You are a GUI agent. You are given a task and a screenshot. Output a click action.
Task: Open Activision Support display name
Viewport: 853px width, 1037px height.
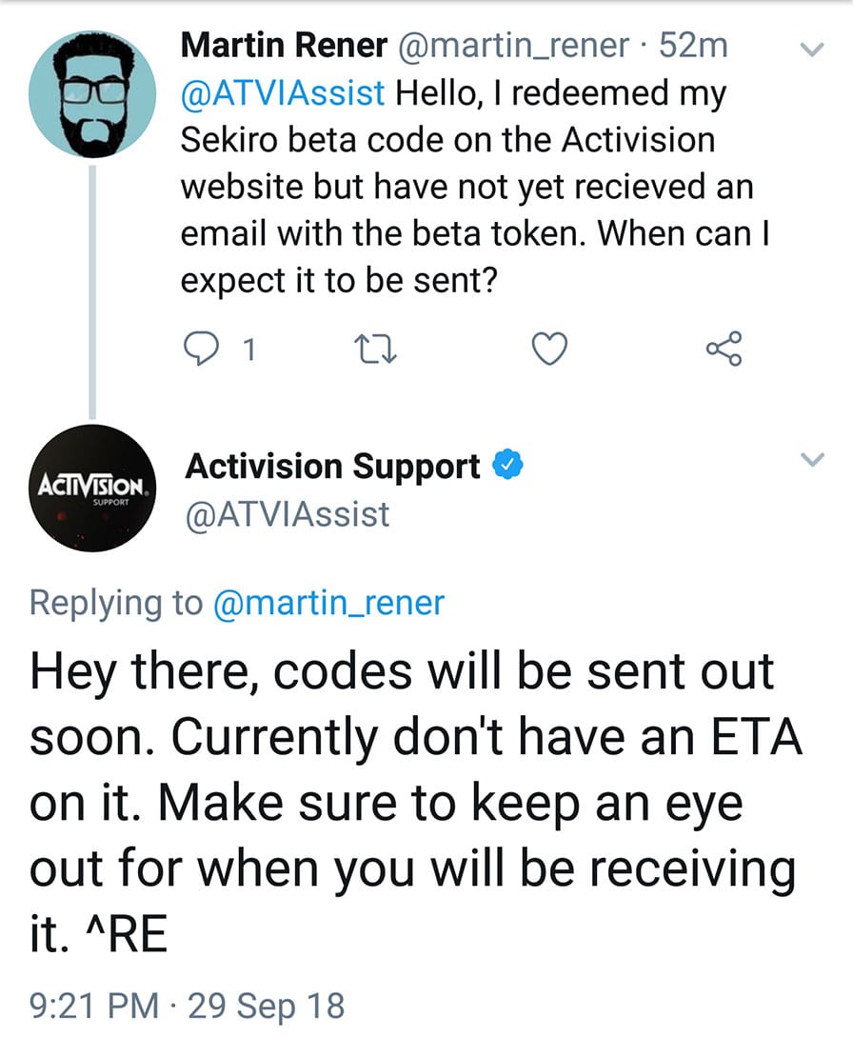[x=332, y=467]
